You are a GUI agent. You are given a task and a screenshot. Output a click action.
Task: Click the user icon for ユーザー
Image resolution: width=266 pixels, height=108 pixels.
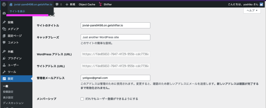coord(4,65)
